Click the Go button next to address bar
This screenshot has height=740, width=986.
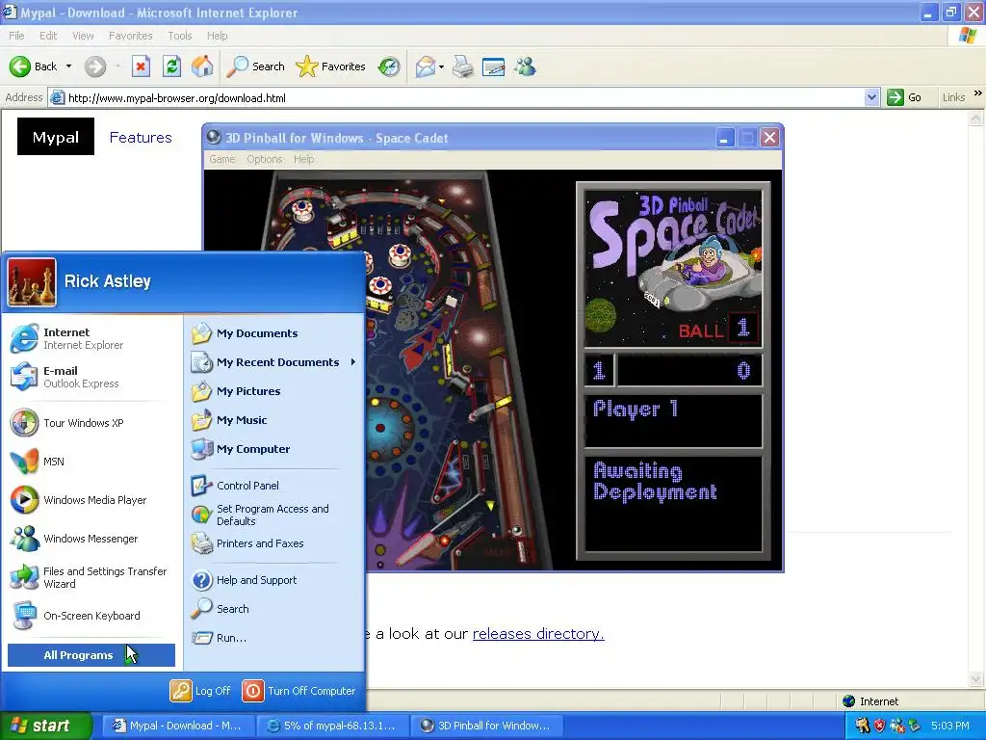point(904,97)
